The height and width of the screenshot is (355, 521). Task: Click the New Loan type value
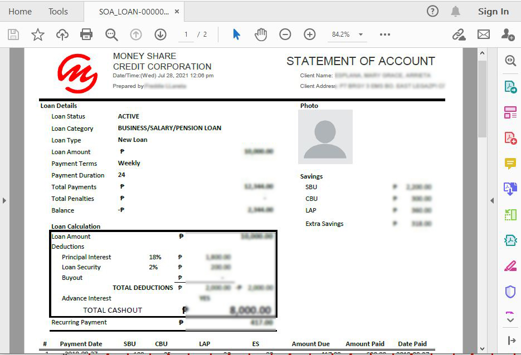(133, 140)
